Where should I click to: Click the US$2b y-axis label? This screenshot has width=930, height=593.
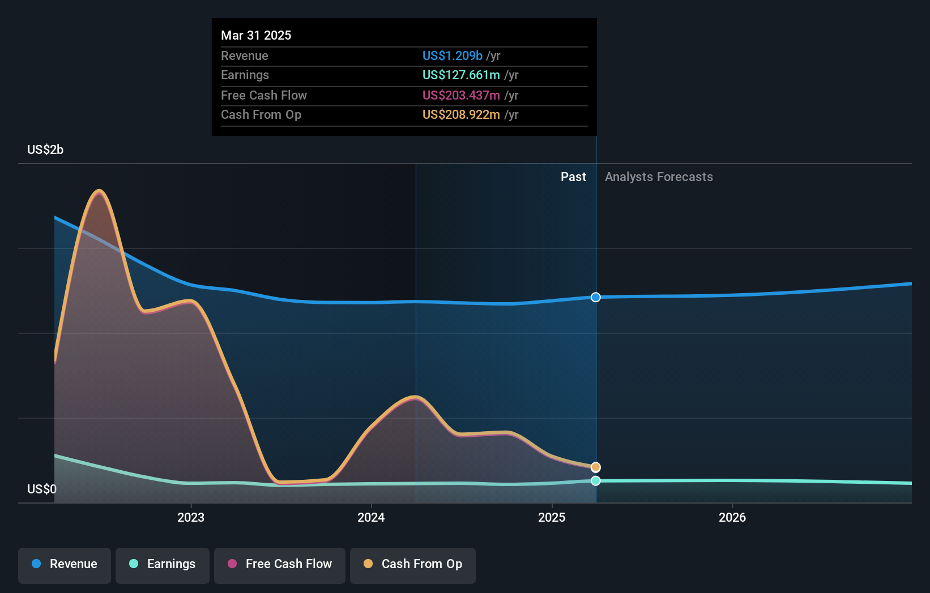45,149
